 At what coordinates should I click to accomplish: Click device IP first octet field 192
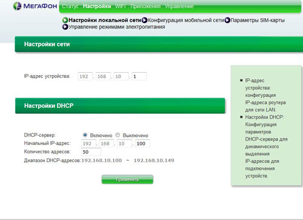pyautogui.click(x=85, y=76)
